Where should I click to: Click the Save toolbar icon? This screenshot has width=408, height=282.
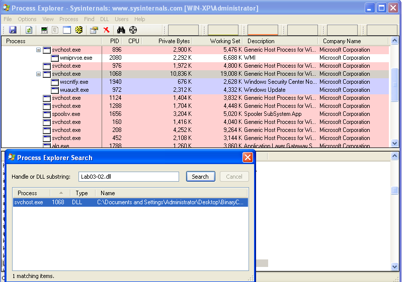13,30
